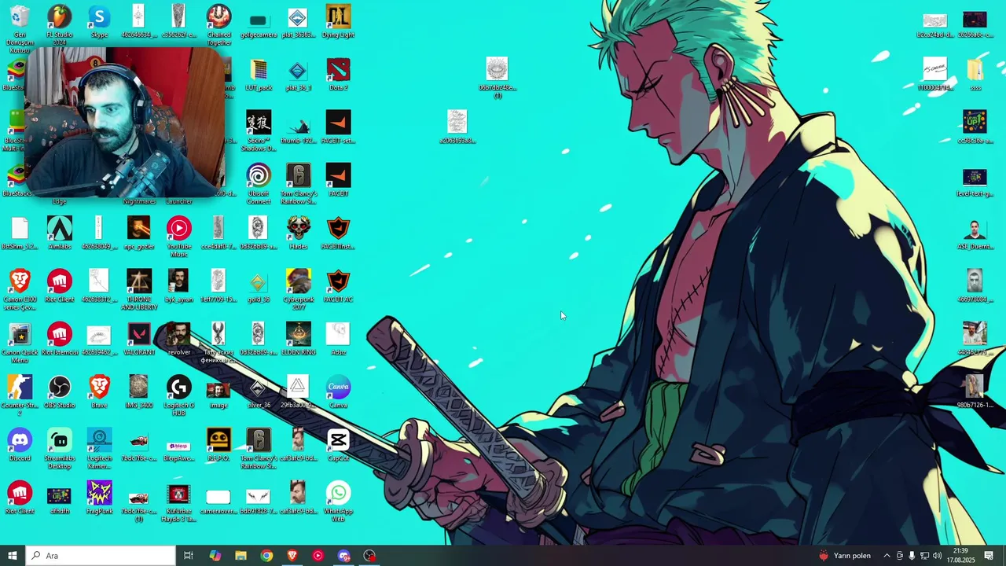Open THRONE AND LIBERTY shortcut
Screen dimensions: 1006x566
(x=139, y=289)
